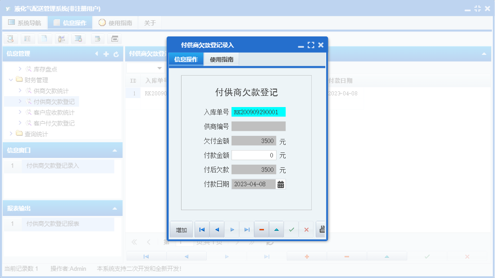
Task: Select the search magnifier icon in top toolbar
Action: tap(10, 39)
